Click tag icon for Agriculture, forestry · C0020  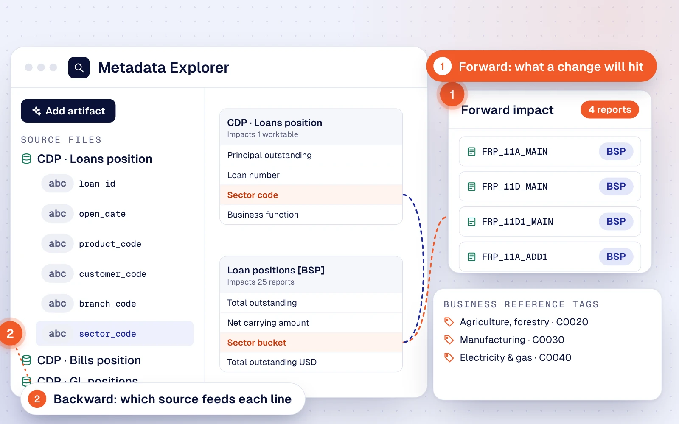[x=449, y=322]
